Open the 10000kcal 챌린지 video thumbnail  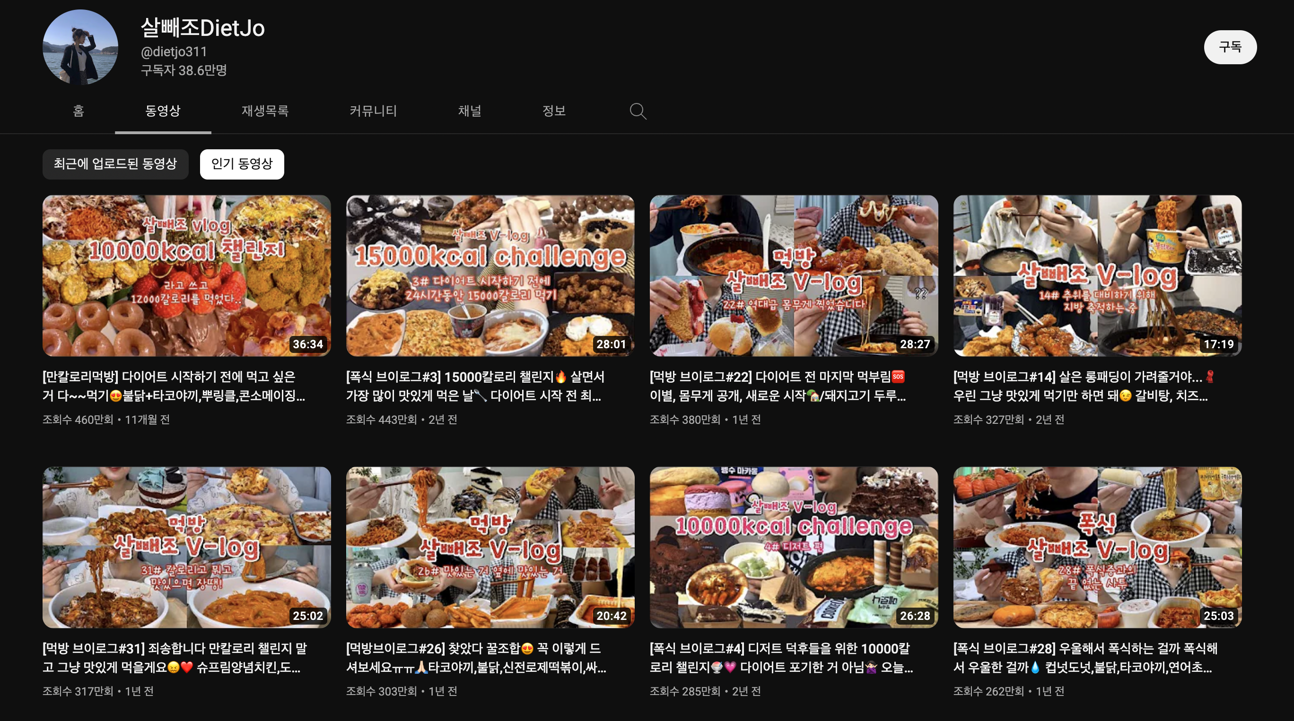tap(186, 275)
